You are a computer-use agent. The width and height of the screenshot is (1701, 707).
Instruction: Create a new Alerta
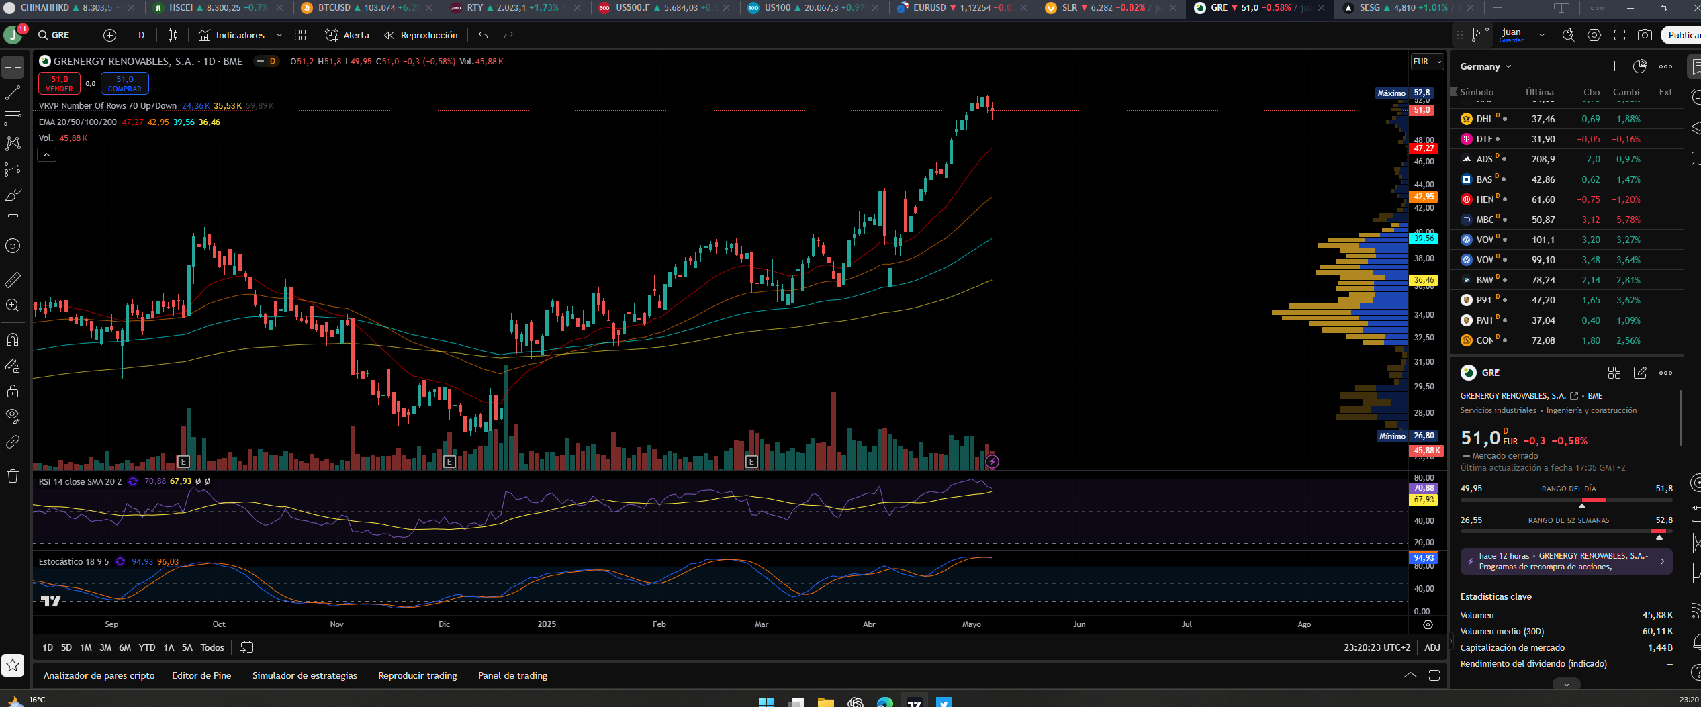coord(347,35)
